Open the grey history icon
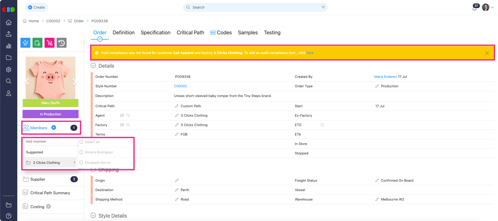The height and width of the screenshot is (221, 498). (62, 43)
